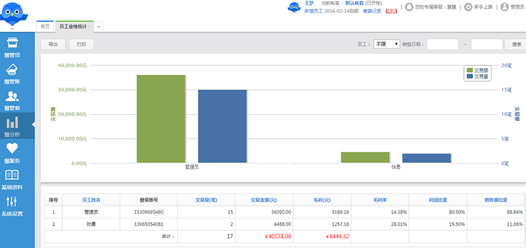The height and width of the screenshot is (248, 526).
Task: Click the 导出 button
Action: point(53,44)
